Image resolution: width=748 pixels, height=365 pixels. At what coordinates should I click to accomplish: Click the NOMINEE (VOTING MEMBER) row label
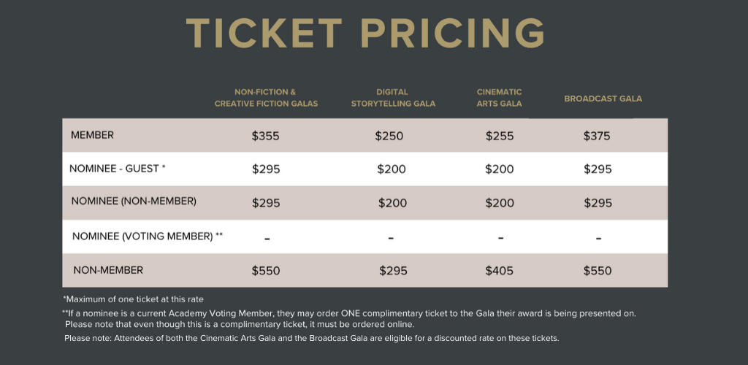pyautogui.click(x=148, y=236)
